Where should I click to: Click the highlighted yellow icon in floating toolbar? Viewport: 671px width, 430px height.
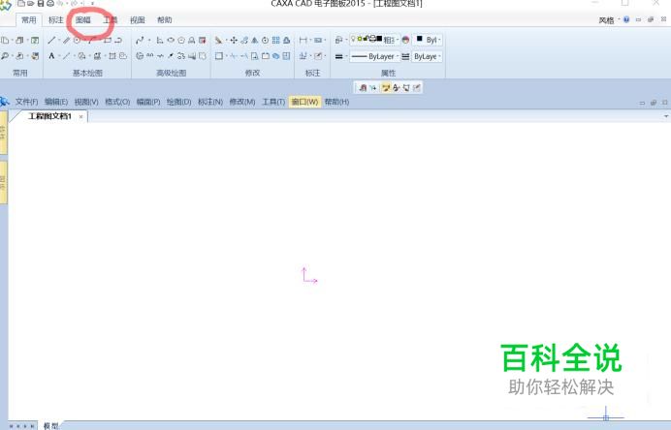tap(386, 87)
